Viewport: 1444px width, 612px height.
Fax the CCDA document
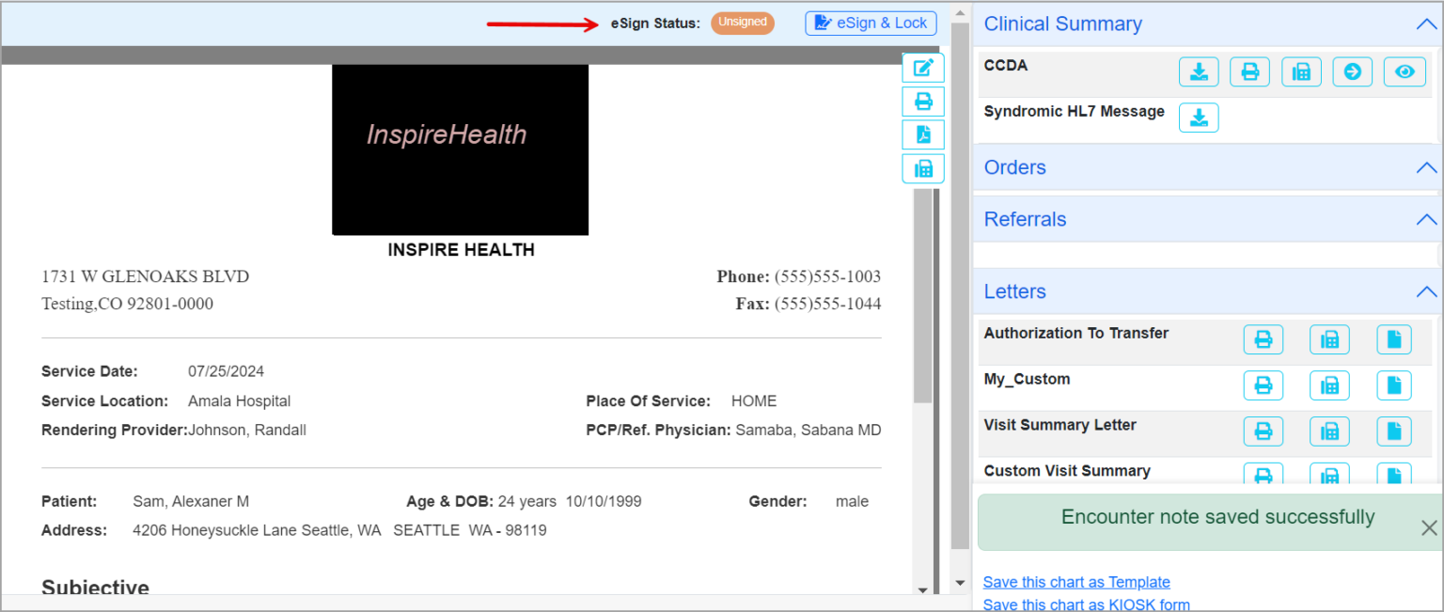[1301, 71]
